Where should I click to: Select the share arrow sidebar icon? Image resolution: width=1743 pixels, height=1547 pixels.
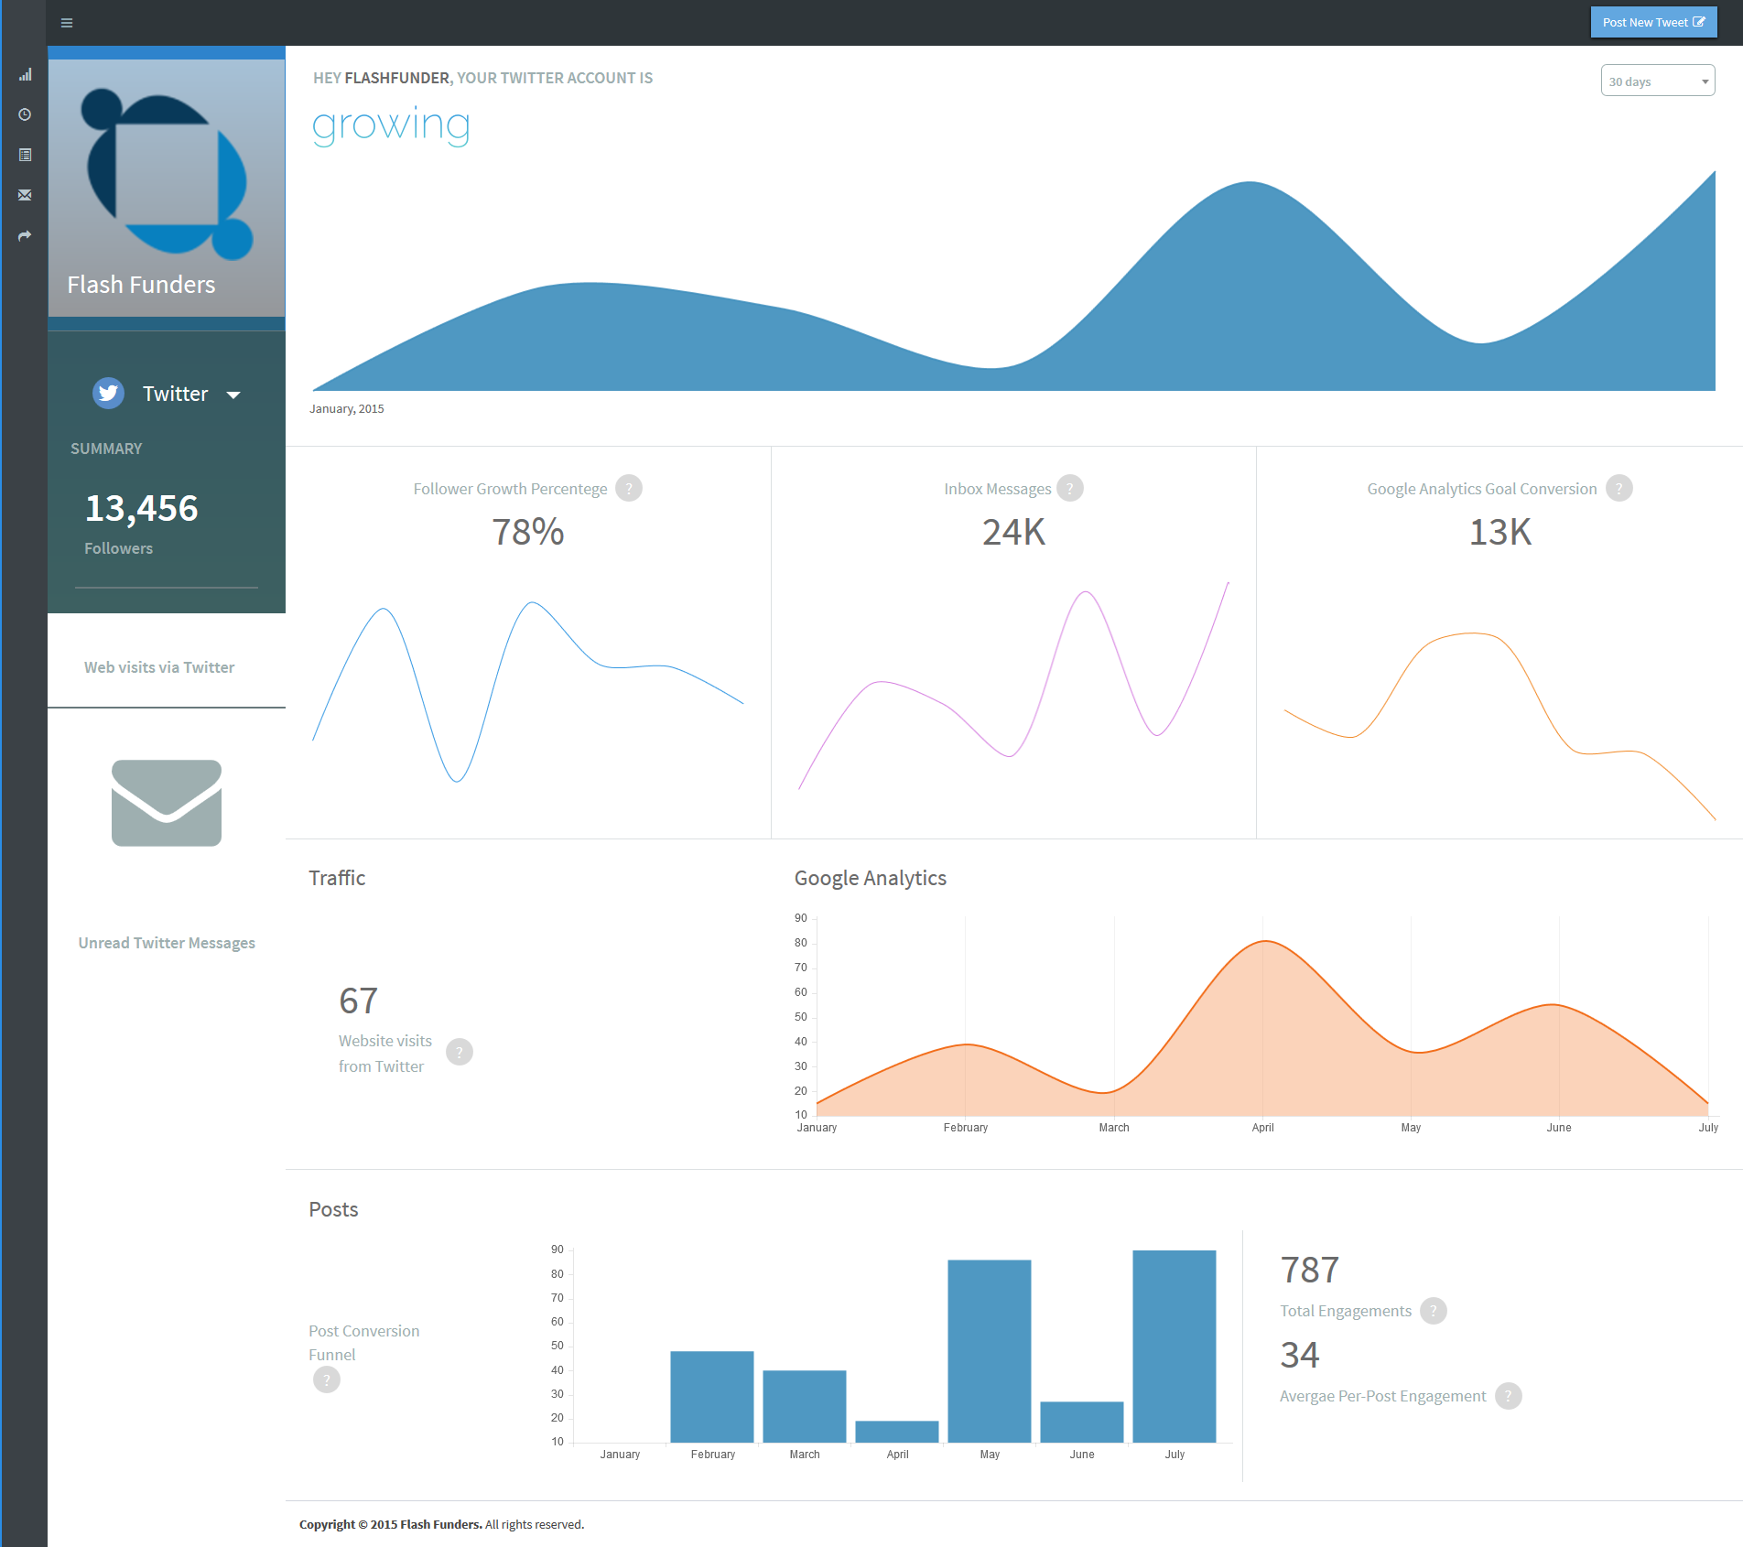point(25,235)
